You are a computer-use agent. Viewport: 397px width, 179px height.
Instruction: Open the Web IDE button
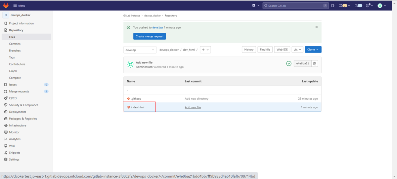click(x=282, y=50)
